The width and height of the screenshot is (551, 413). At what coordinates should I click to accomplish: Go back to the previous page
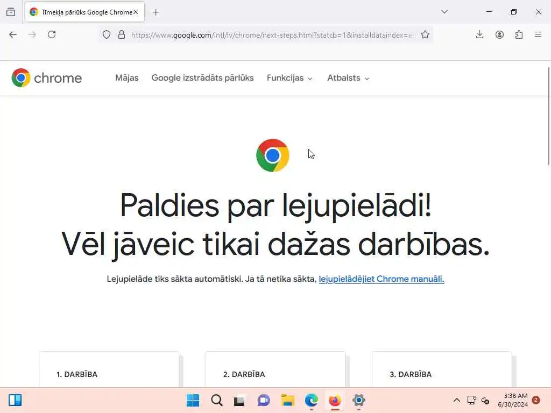pyautogui.click(x=13, y=34)
